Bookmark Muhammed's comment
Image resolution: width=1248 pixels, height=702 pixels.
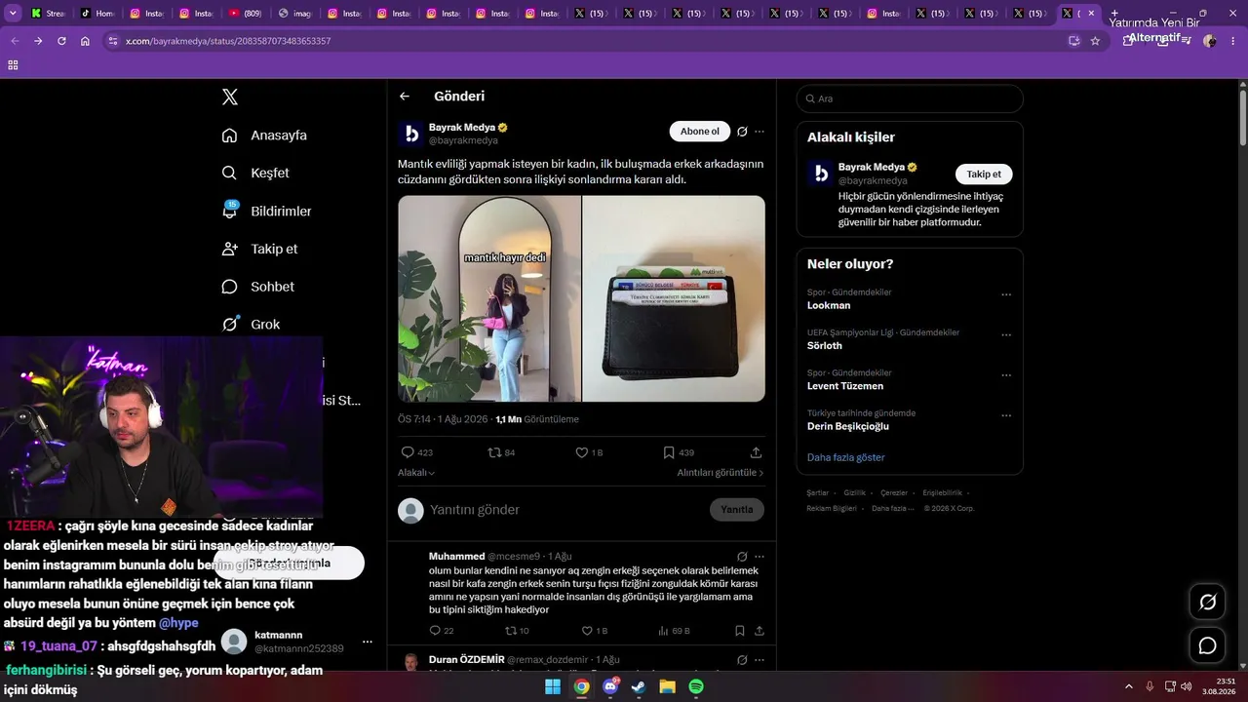click(740, 631)
